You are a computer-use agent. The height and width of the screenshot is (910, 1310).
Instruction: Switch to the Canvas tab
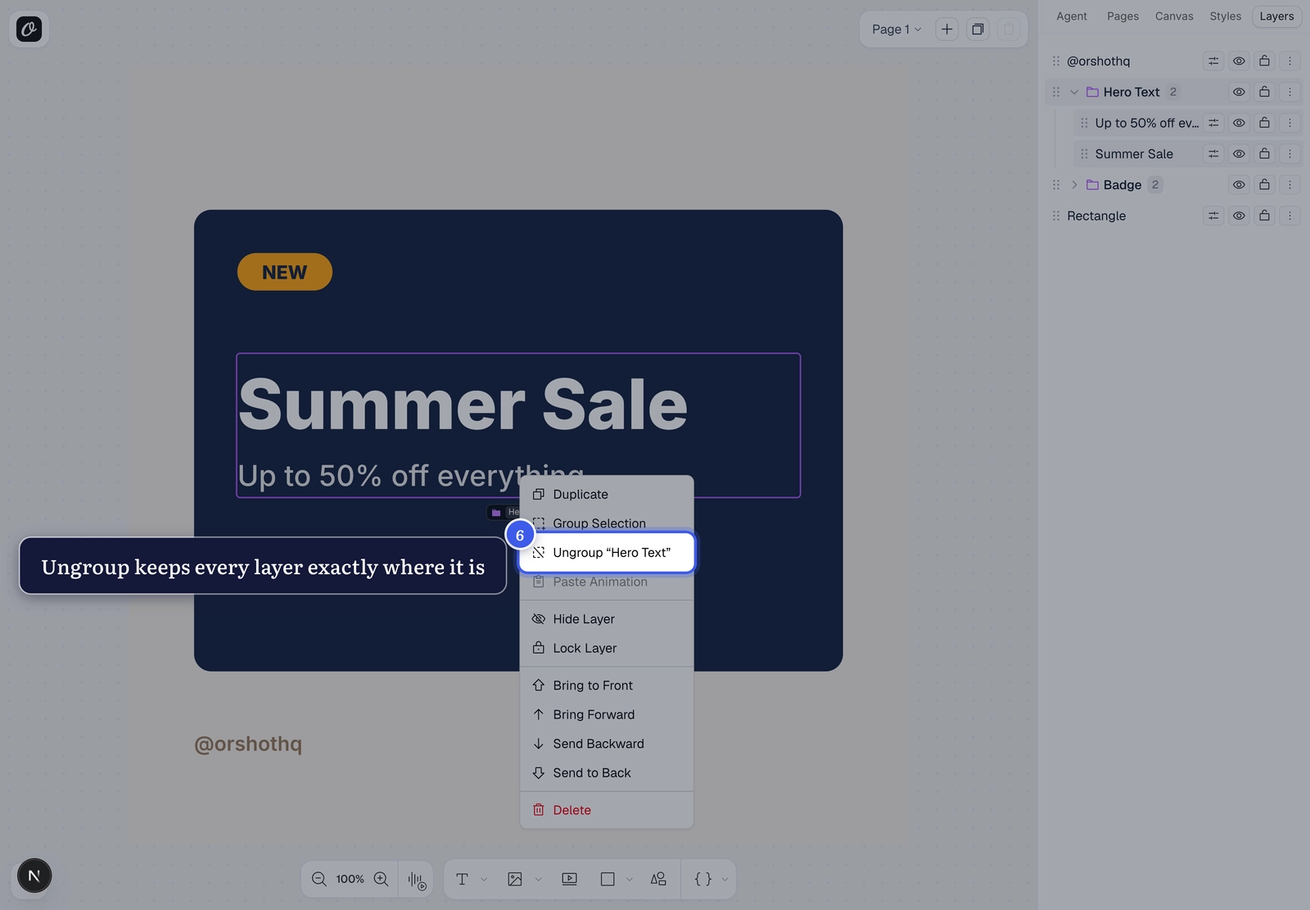tap(1174, 16)
